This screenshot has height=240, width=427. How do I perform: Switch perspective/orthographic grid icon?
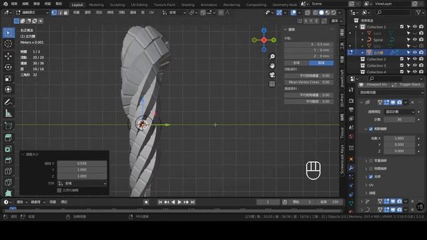(272, 84)
